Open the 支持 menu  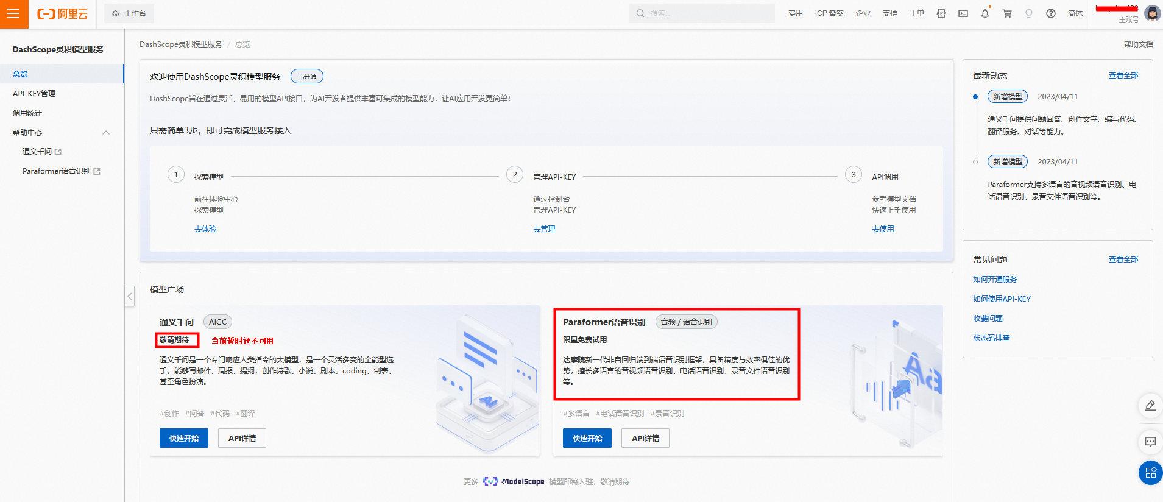tap(890, 13)
